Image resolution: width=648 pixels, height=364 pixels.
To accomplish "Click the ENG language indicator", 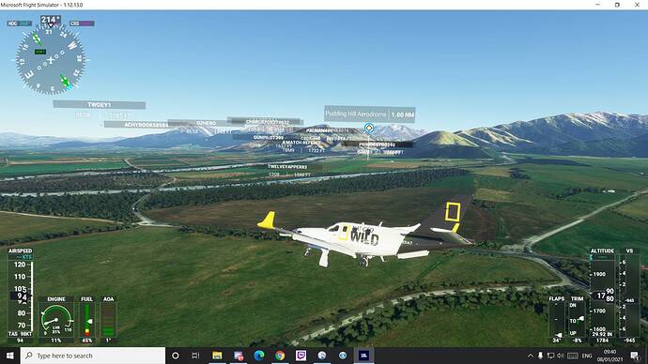I will pyautogui.click(x=587, y=356).
